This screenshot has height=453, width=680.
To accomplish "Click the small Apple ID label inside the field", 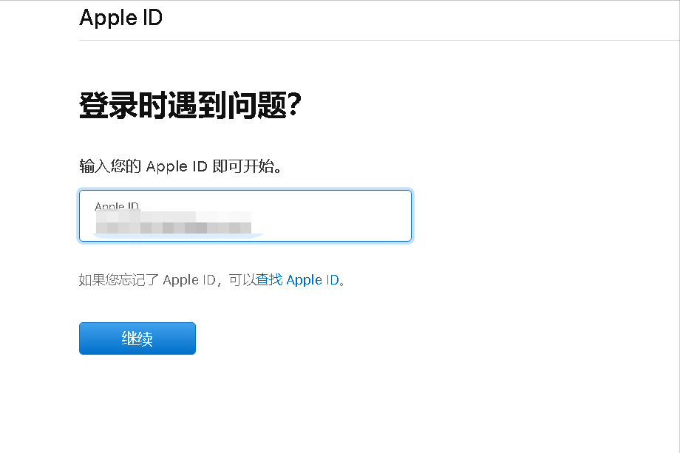I will tap(117, 206).
